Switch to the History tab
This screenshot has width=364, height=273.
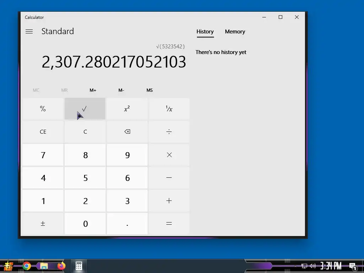[205, 32]
